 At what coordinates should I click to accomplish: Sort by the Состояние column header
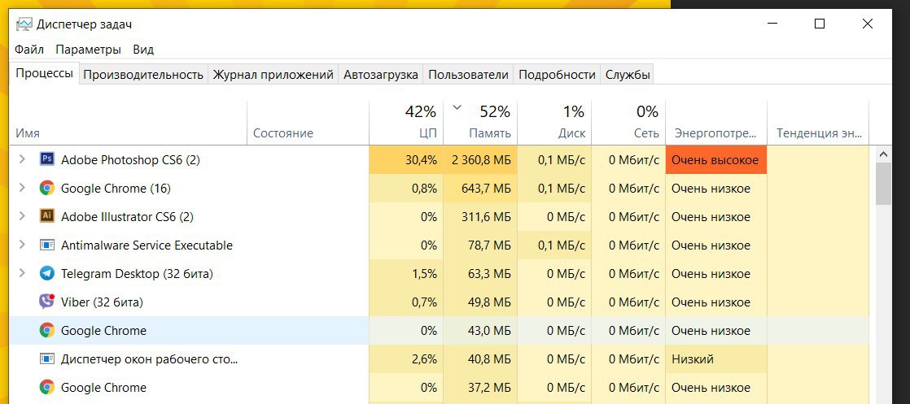pos(308,122)
